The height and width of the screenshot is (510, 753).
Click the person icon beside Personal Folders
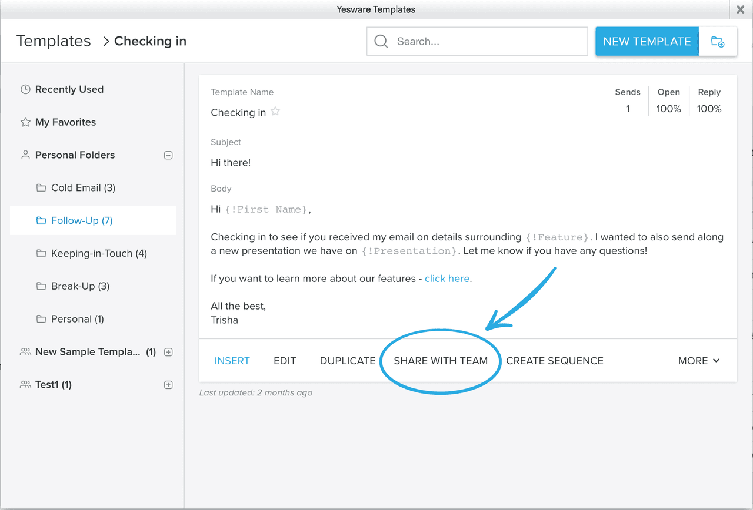pos(25,155)
